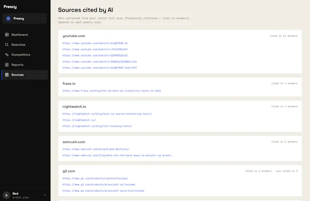
Task: Click 'Cited in 3 answers · your brand in 3'
Action: coord(272,171)
